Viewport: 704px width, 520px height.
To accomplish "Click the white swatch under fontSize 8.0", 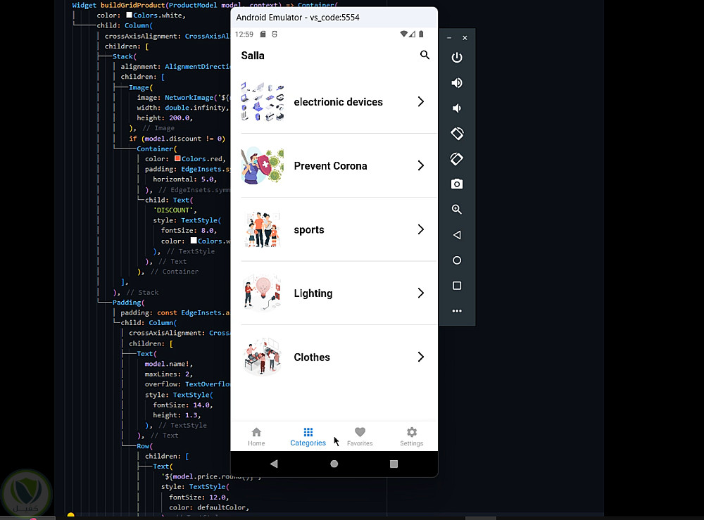I will click(194, 241).
